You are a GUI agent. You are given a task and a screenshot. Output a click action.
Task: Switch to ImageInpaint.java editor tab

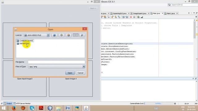coord(140,13)
